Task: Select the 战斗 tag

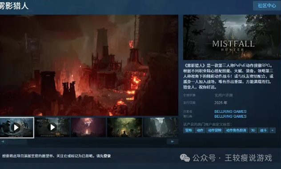Action: (263, 131)
